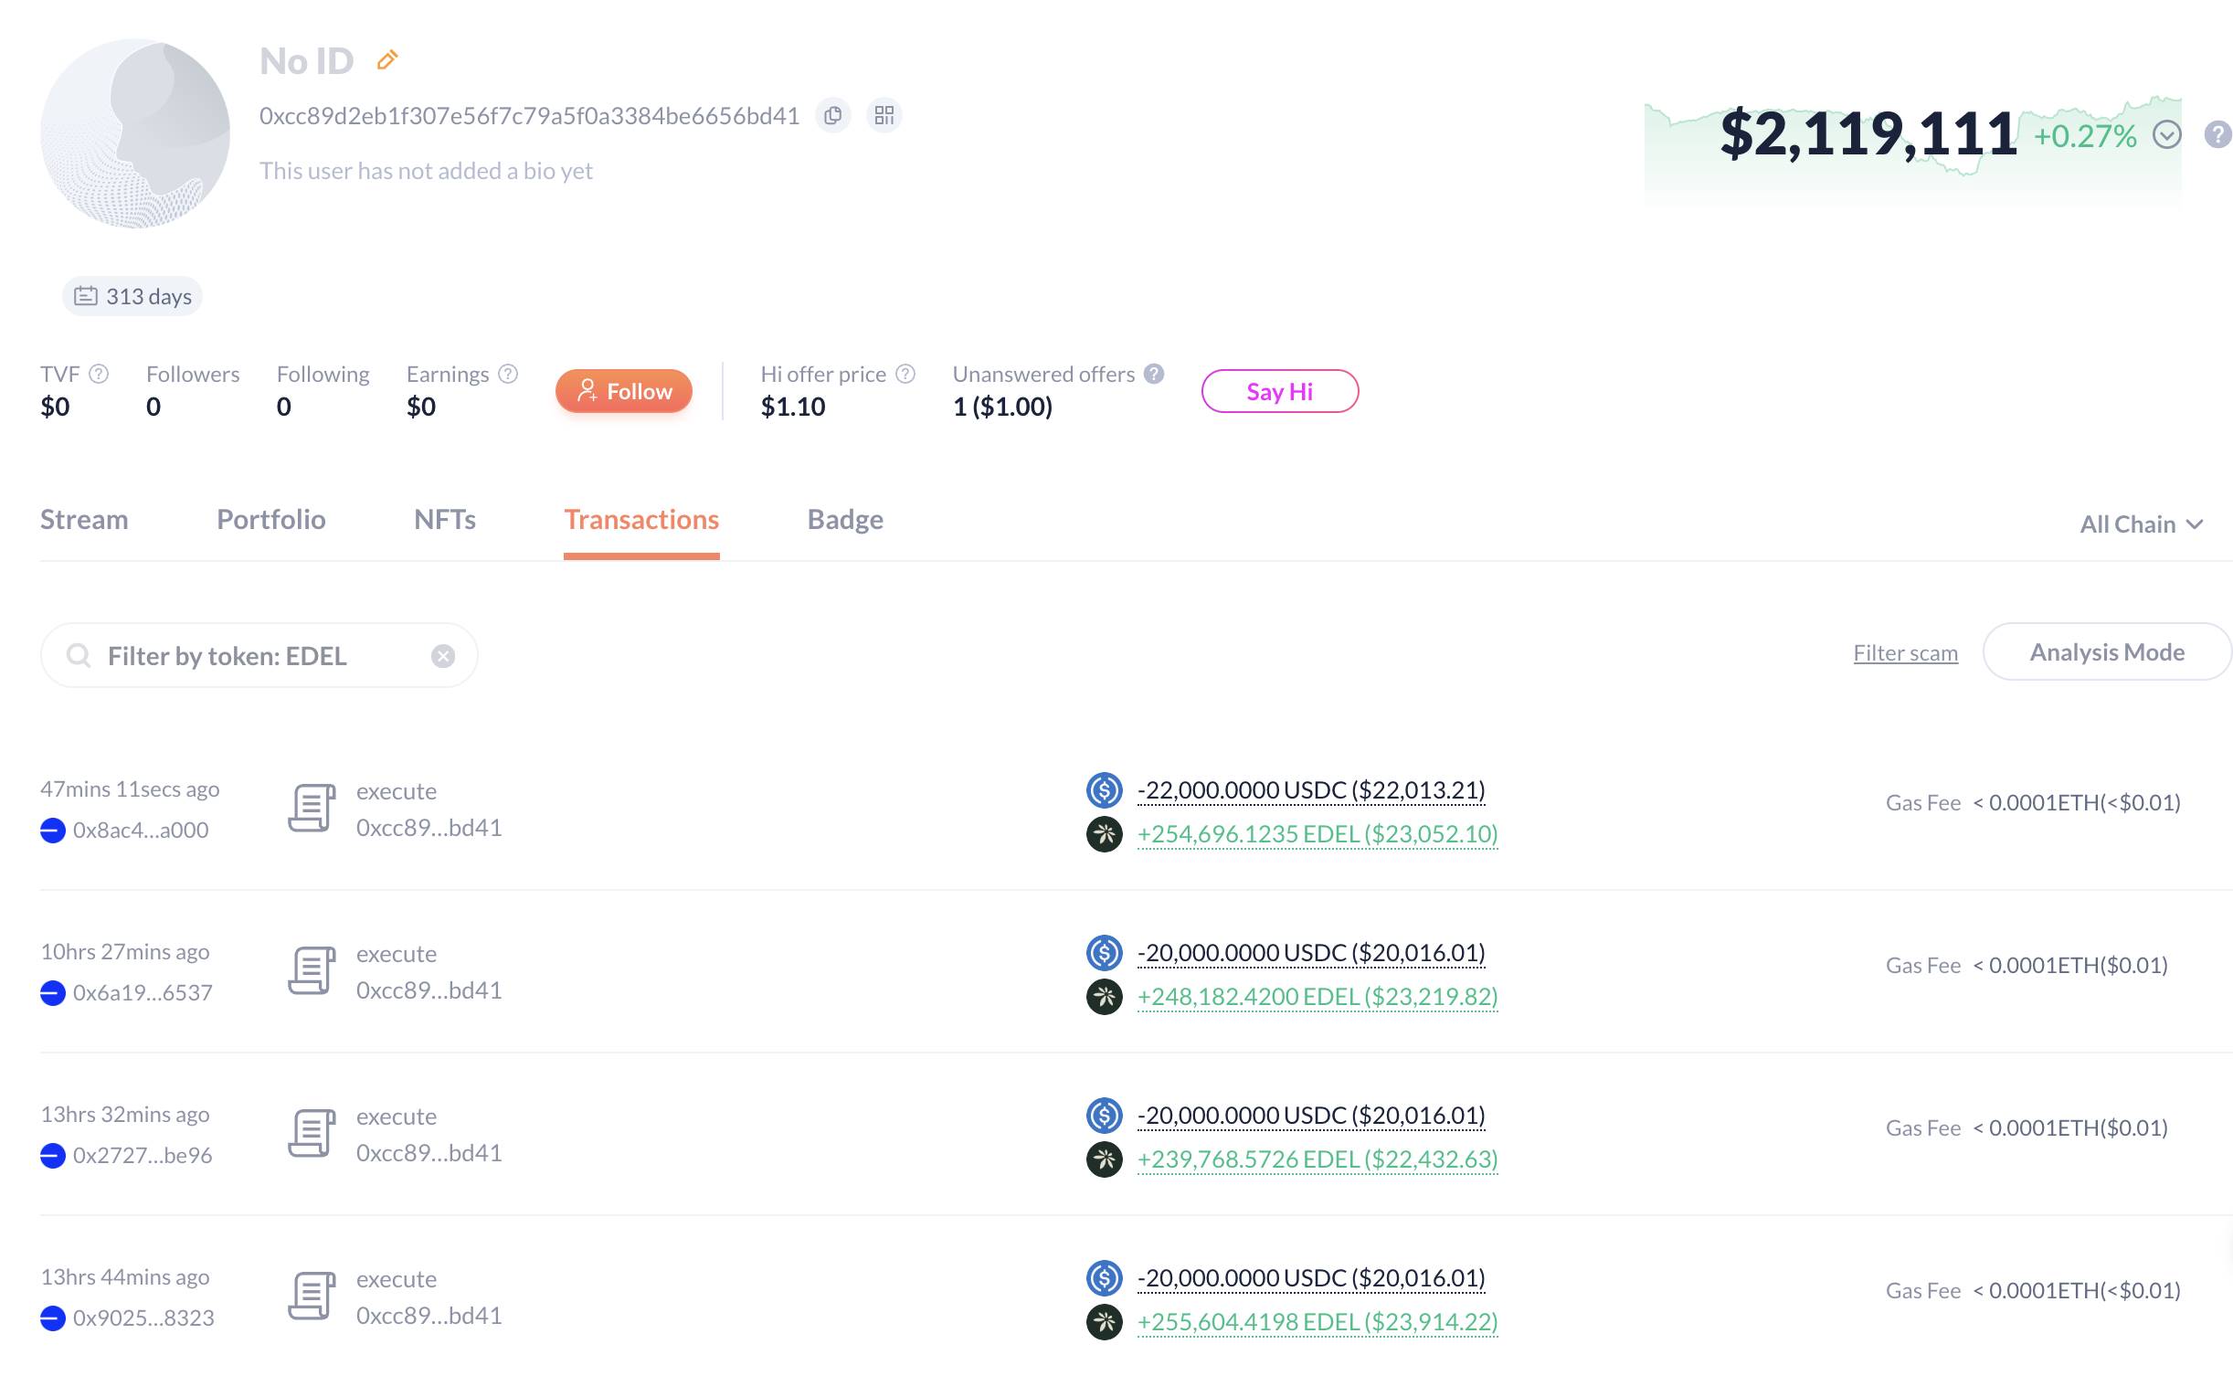The image size is (2233, 1376).
Task: Switch to the Portfolio tab
Action: (270, 520)
